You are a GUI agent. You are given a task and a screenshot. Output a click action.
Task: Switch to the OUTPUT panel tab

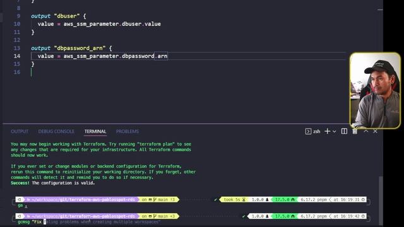point(20,132)
